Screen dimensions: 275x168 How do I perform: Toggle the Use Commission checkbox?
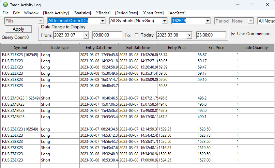(x=233, y=34)
